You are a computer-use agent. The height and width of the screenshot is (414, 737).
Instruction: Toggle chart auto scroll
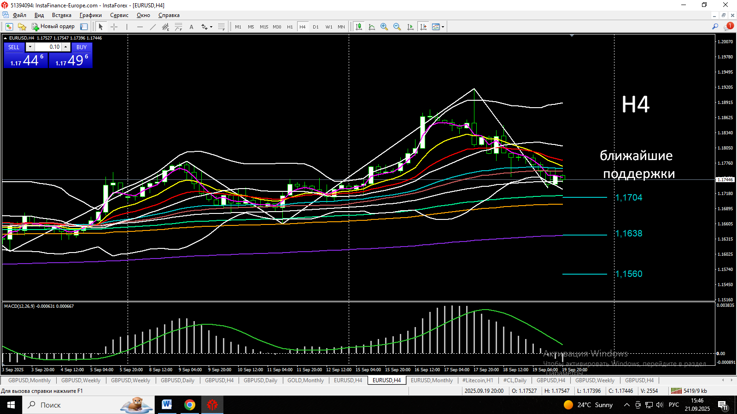(x=410, y=27)
